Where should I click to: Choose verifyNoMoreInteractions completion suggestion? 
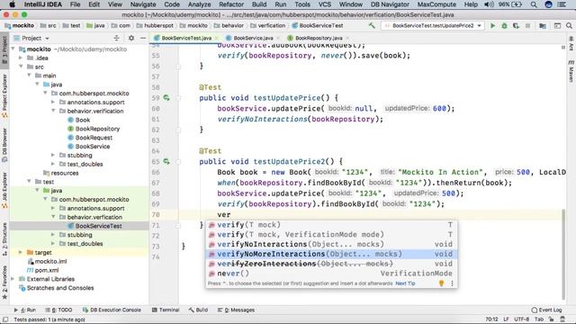click(331, 254)
